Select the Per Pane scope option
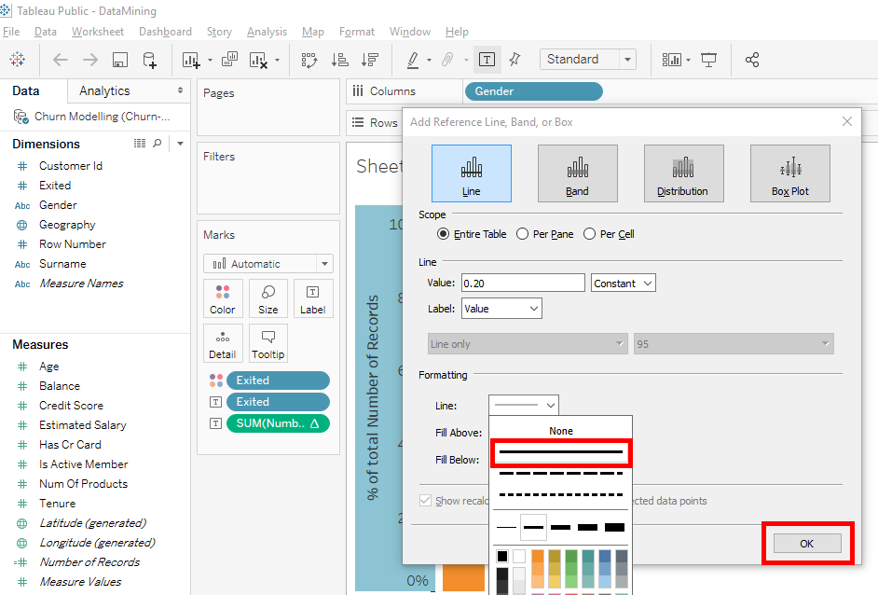The image size is (878, 595). point(523,234)
